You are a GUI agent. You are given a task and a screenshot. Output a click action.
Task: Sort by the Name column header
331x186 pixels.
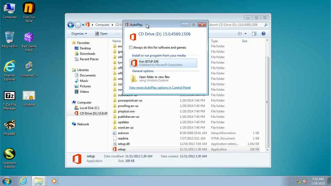pyautogui.click(x=117, y=41)
